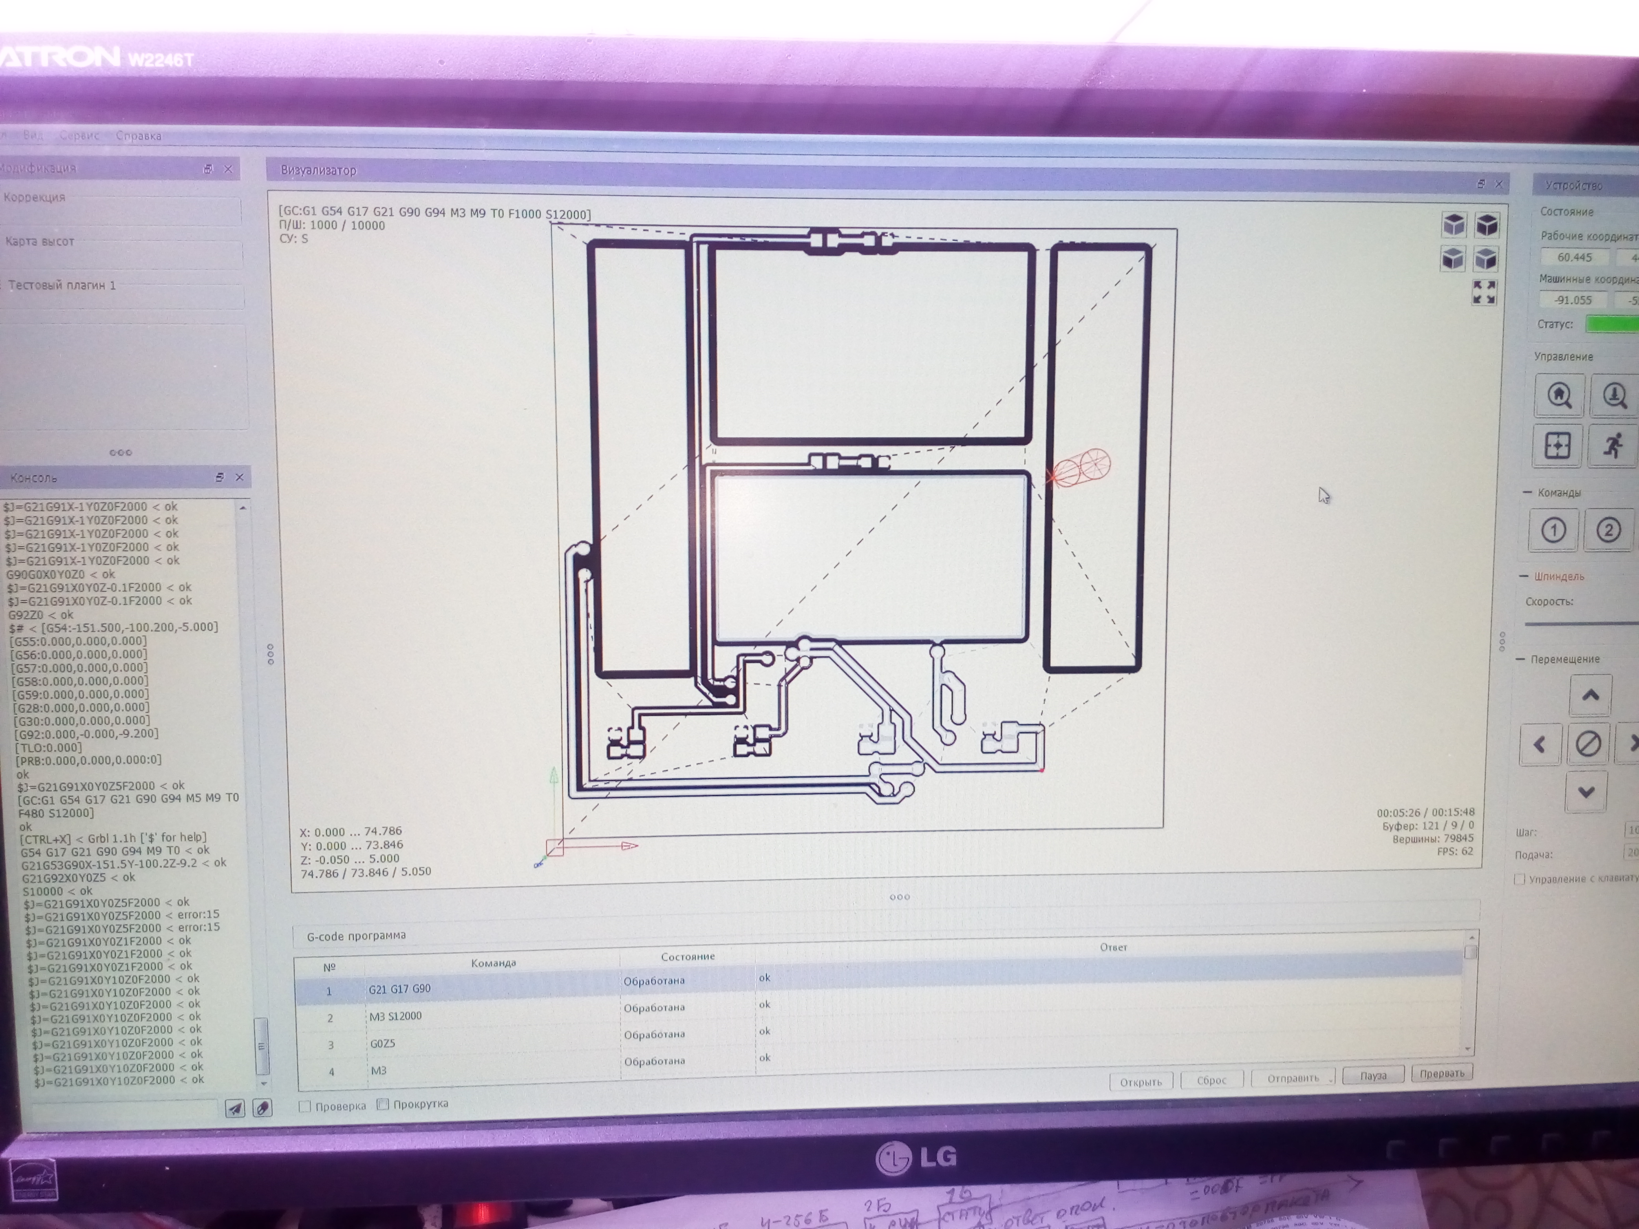Viewport: 1639px width, 1229px height.
Task: Open the Сервис menu
Action: [79, 136]
